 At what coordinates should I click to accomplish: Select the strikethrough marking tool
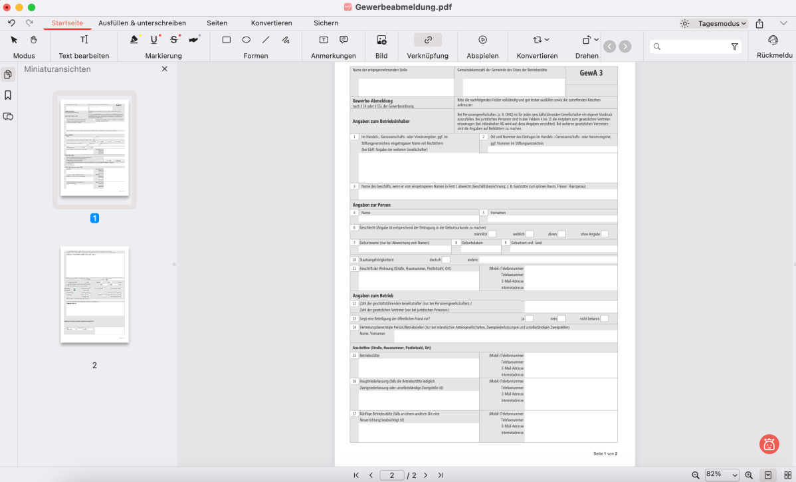[x=174, y=40]
